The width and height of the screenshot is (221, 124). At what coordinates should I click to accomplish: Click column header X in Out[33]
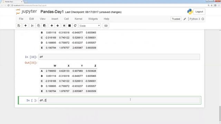tap(68, 66)
